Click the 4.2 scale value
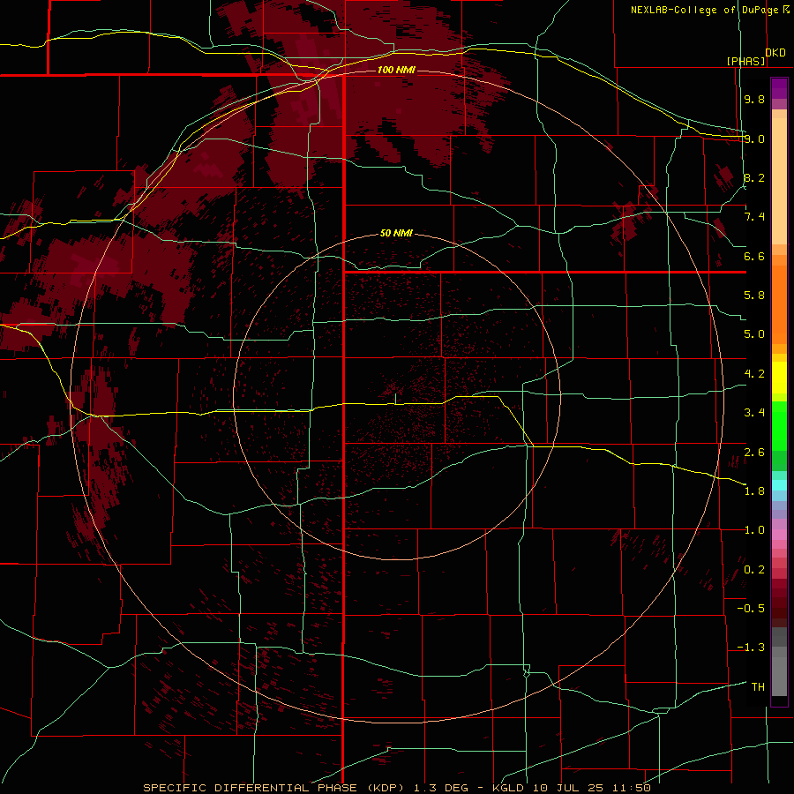Screen dimensions: 794x794 pos(754,374)
